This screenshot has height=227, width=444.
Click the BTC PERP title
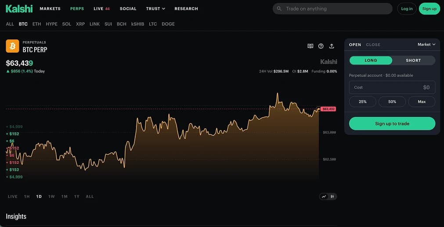point(35,50)
